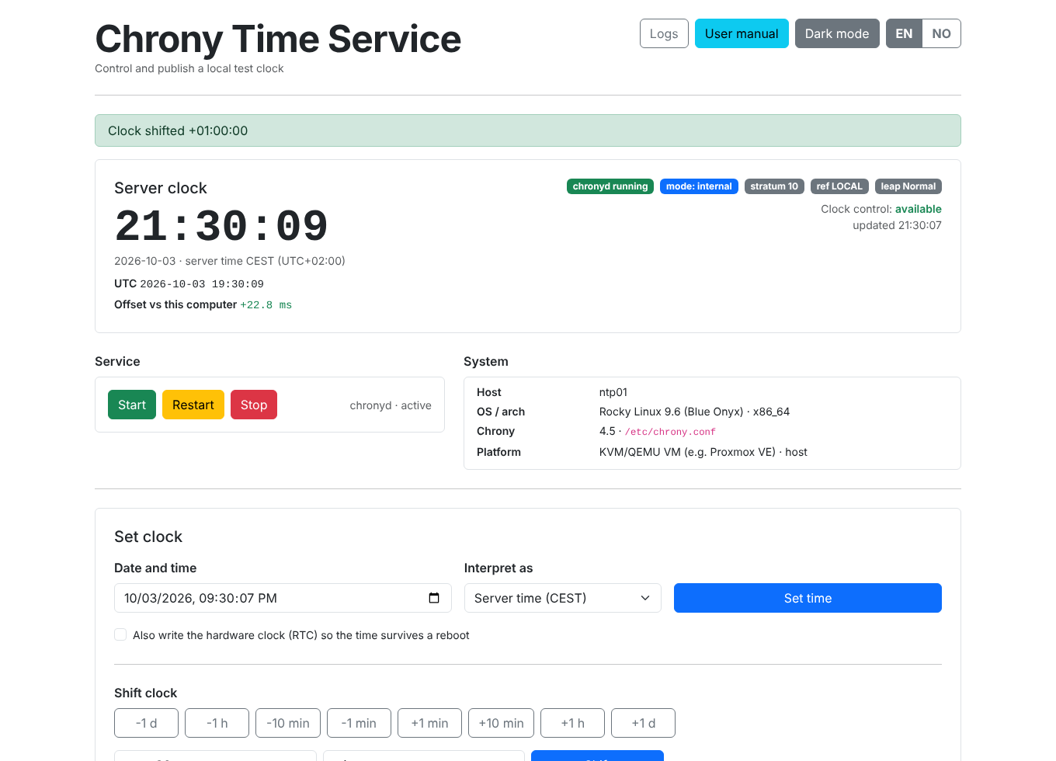Click the Set time button

pos(808,598)
